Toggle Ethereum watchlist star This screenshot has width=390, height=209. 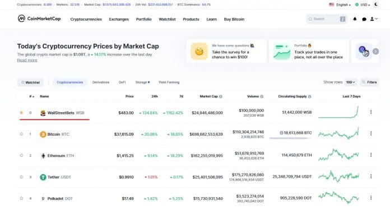tap(21, 155)
